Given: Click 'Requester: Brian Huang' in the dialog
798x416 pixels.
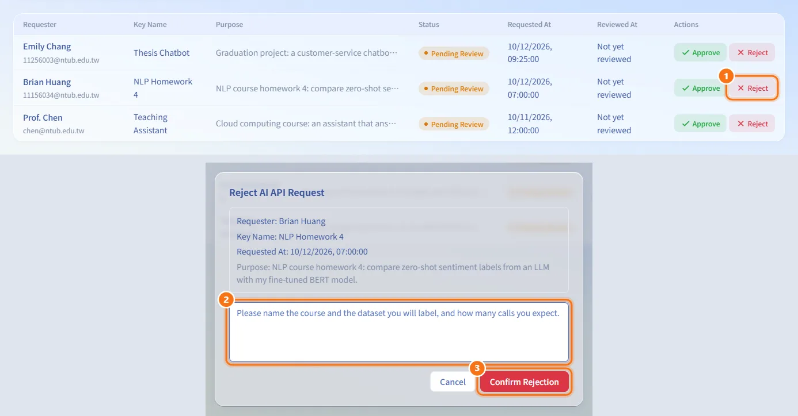Looking at the screenshot, I should [281, 221].
